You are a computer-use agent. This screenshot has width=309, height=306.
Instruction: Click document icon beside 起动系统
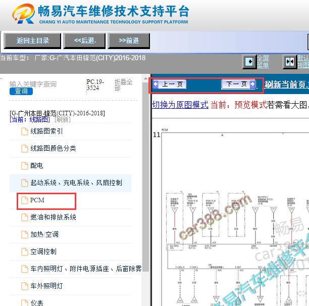tap(25, 183)
